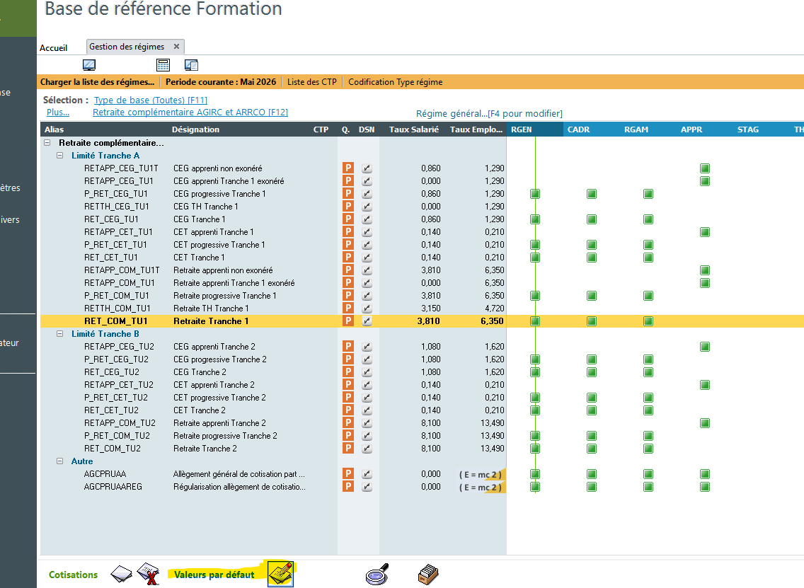
Task: Click Periode courante : Mai 2026
Action: pyautogui.click(x=221, y=82)
